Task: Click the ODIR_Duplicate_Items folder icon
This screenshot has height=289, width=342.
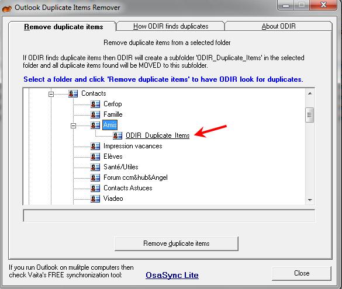Action: click(x=118, y=135)
